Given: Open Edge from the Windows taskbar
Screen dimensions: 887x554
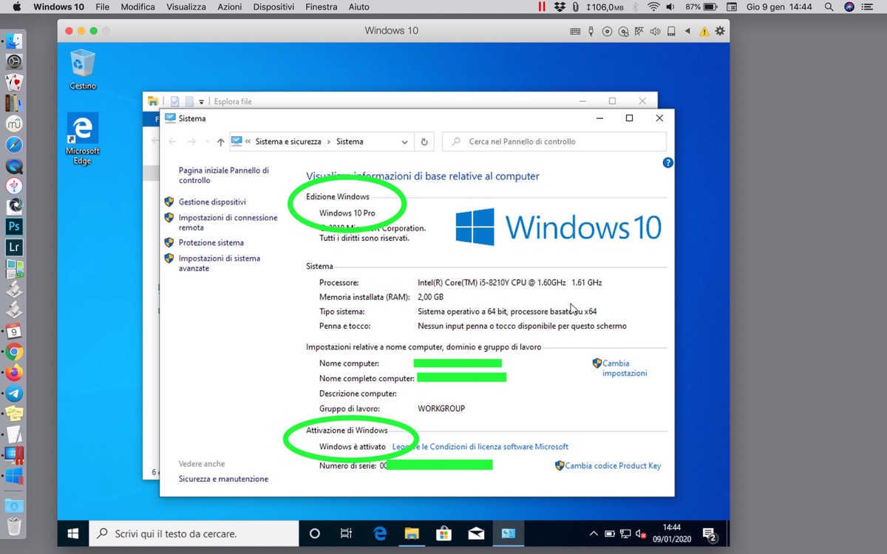Looking at the screenshot, I should 380,533.
